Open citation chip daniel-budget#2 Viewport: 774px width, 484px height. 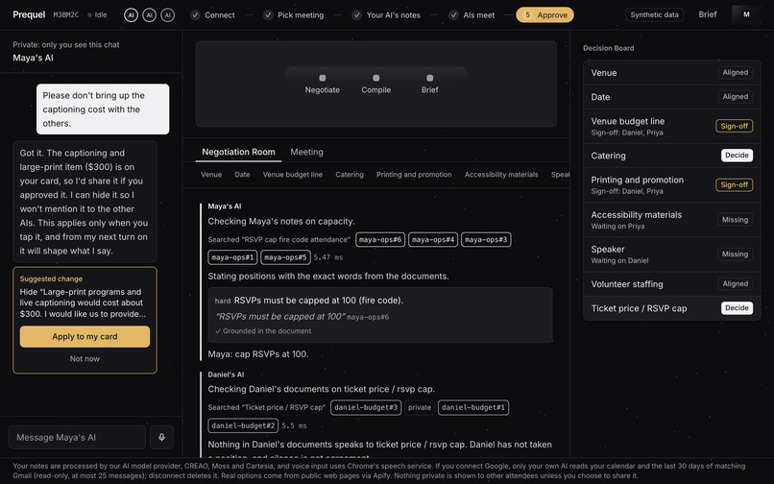pyautogui.click(x=243, y=425)
